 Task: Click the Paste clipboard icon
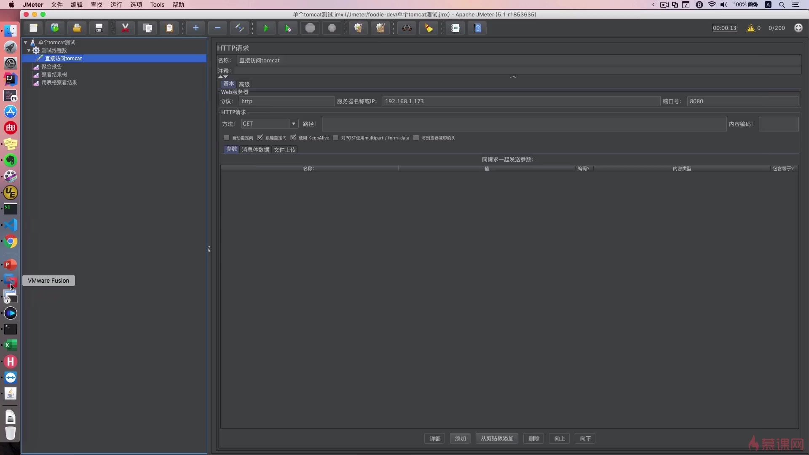pos(169,28)
